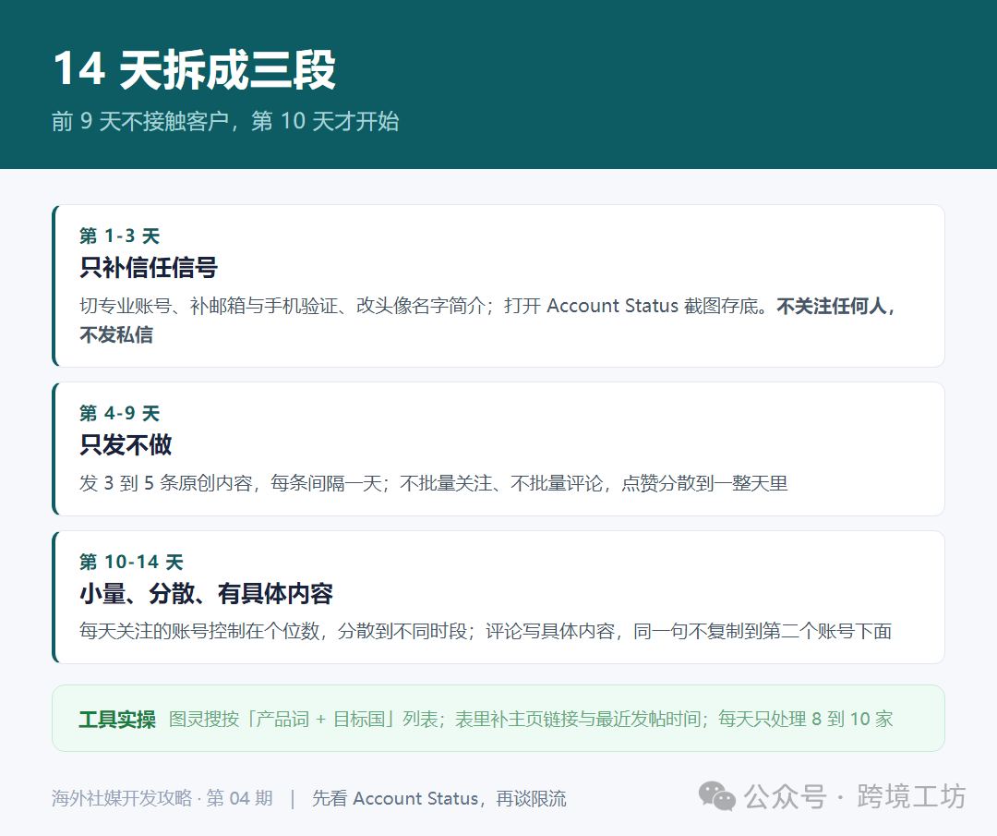Select the heading "小量、分散、有具体内容"
The width and height of the screenshot is (997, 836).
206,594
